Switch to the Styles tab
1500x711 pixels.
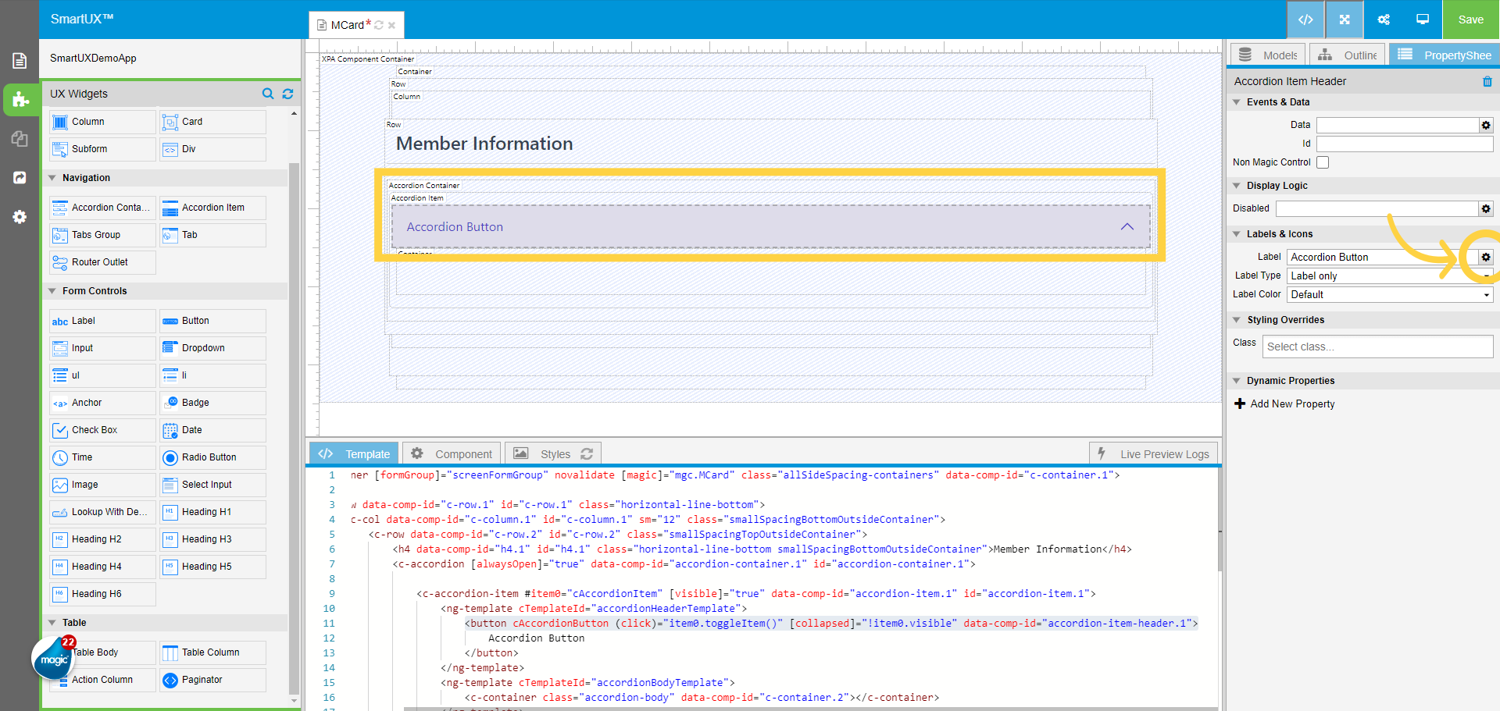[x=554, y=453]
